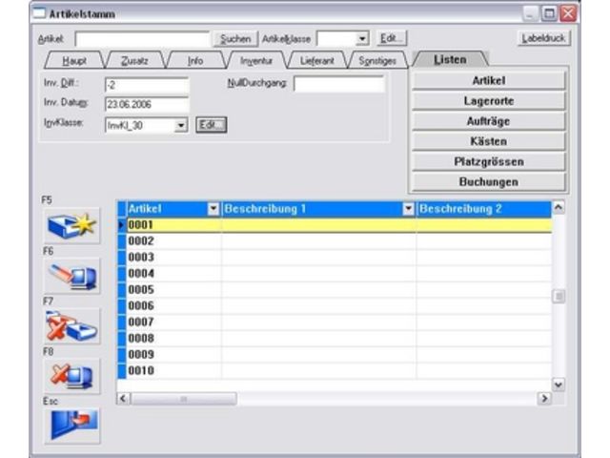610x458 pixels.
Task: Open the Beschreibung 1 column dropdown
Action: pos(409,208)
